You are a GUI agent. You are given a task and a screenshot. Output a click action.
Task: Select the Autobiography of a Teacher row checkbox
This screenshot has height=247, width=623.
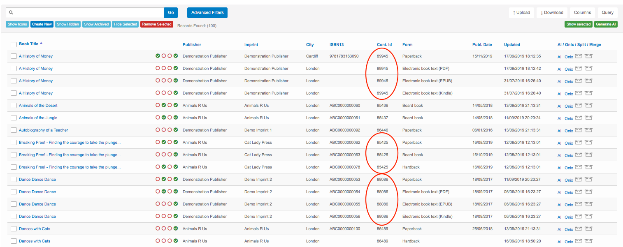[x=14, y=130]
